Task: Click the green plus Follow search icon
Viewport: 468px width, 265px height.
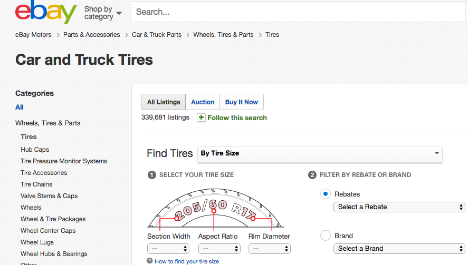Action: (201, 117)
